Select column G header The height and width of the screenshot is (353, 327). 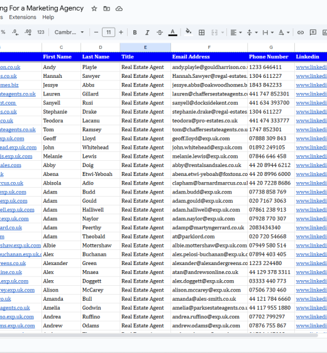point(271,47)
